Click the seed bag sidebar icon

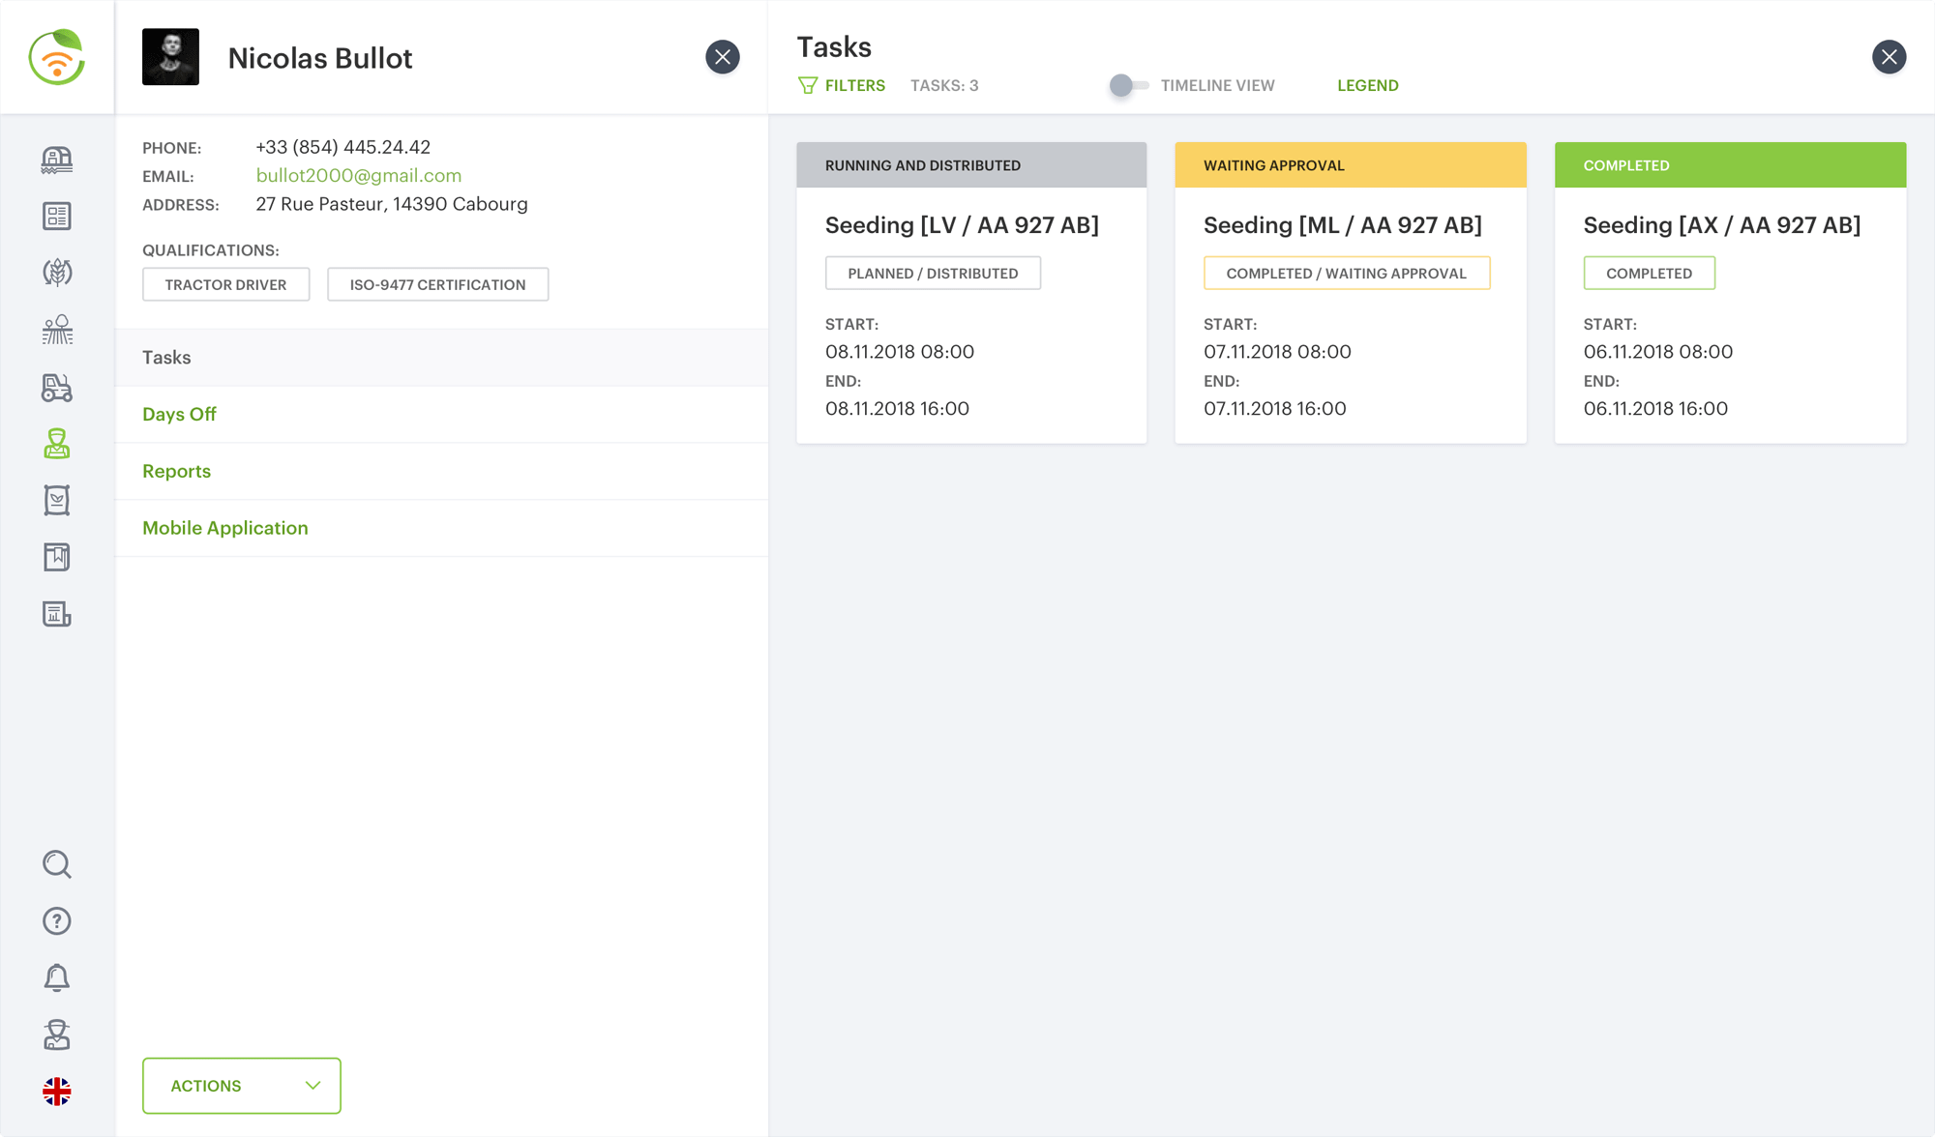(x=57, y=501)
